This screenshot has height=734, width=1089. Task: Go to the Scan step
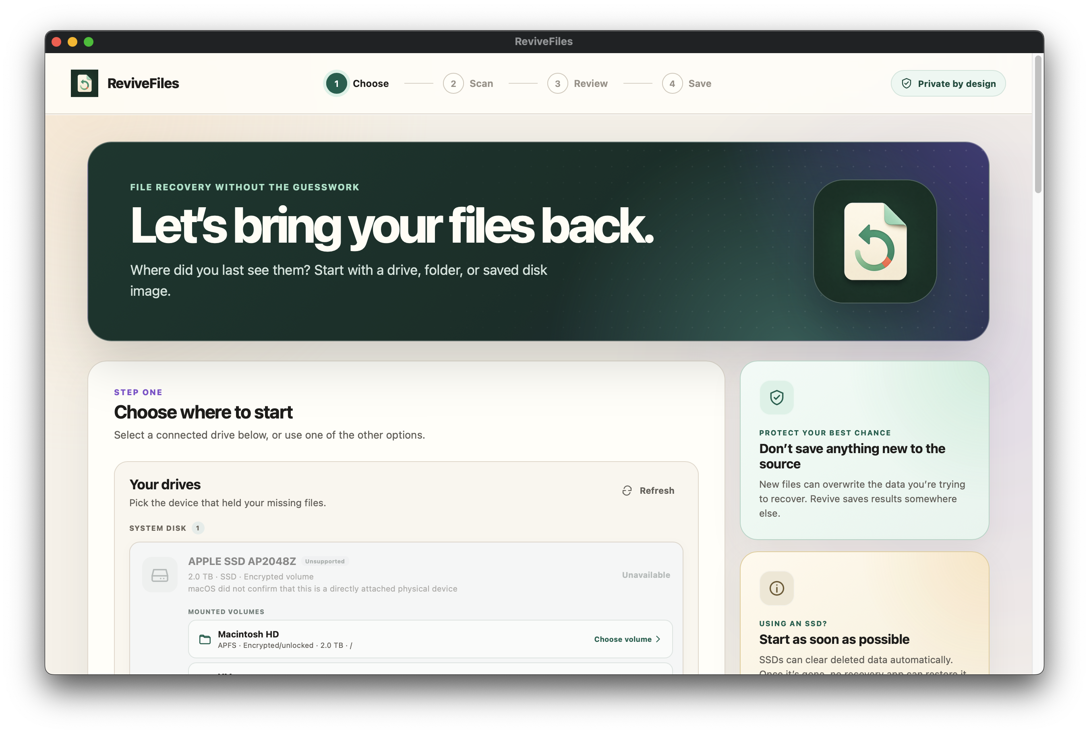click(468, 83)
